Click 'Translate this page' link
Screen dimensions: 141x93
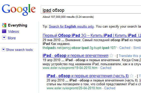130,56
